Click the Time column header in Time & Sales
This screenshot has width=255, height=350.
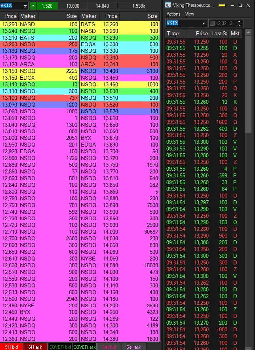176,34
